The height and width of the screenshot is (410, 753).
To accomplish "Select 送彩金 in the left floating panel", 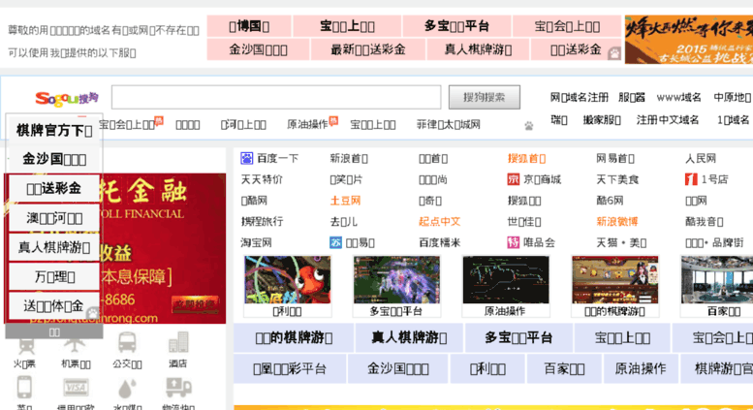I will [54, 189].
